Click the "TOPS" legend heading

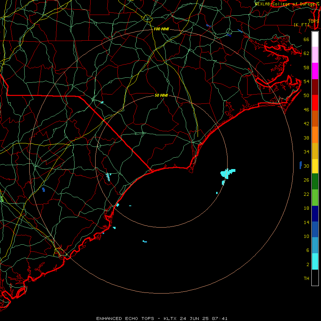314,21
